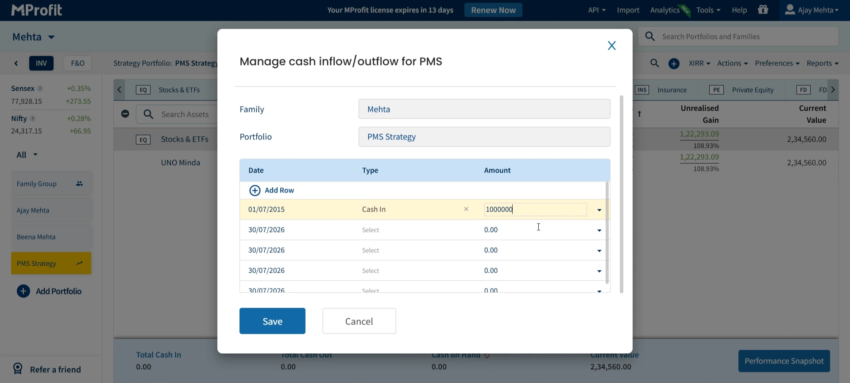
Task: Open Analytics from top bar
Action: click(665, 10)
